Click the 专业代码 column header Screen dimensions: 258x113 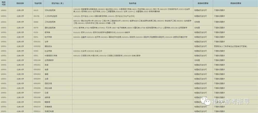coord(38,3)
